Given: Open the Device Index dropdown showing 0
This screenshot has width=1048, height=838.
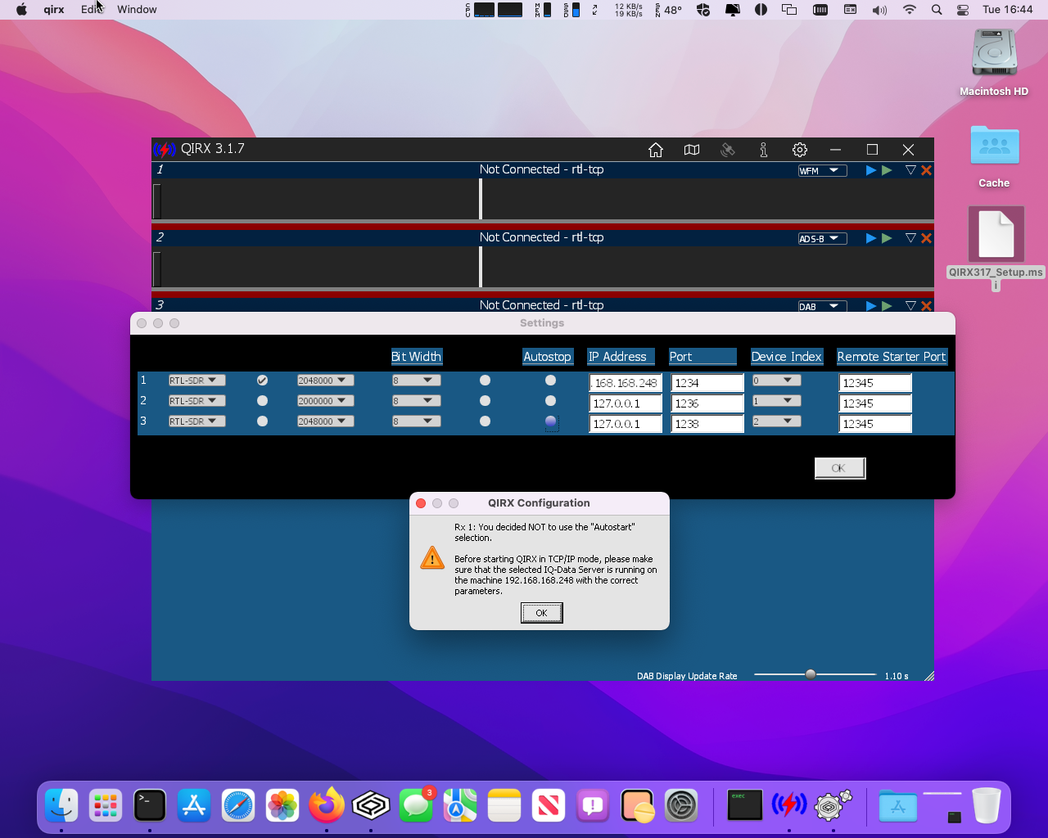Looking at the screenshot, I should pyautogui.click(x=776, y=381).
